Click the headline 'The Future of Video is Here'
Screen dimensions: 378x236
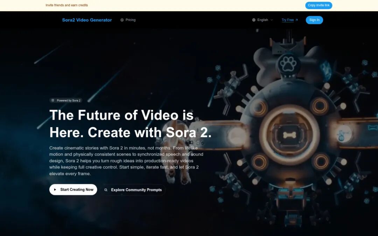131,124
